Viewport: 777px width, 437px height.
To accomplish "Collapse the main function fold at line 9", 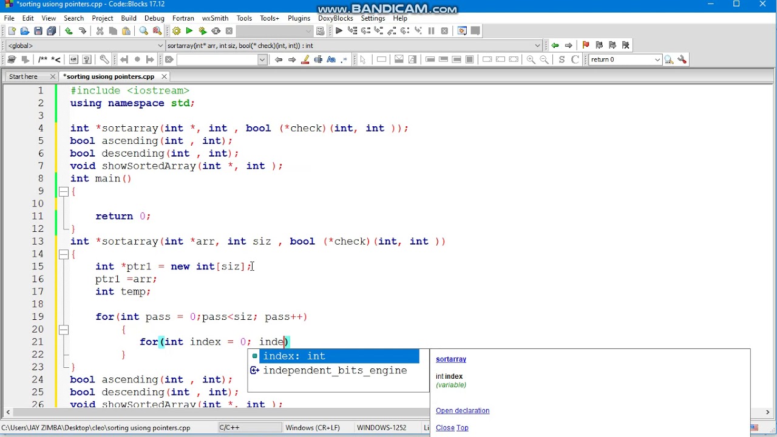I will pyautogui.click(x=63, y=191).
